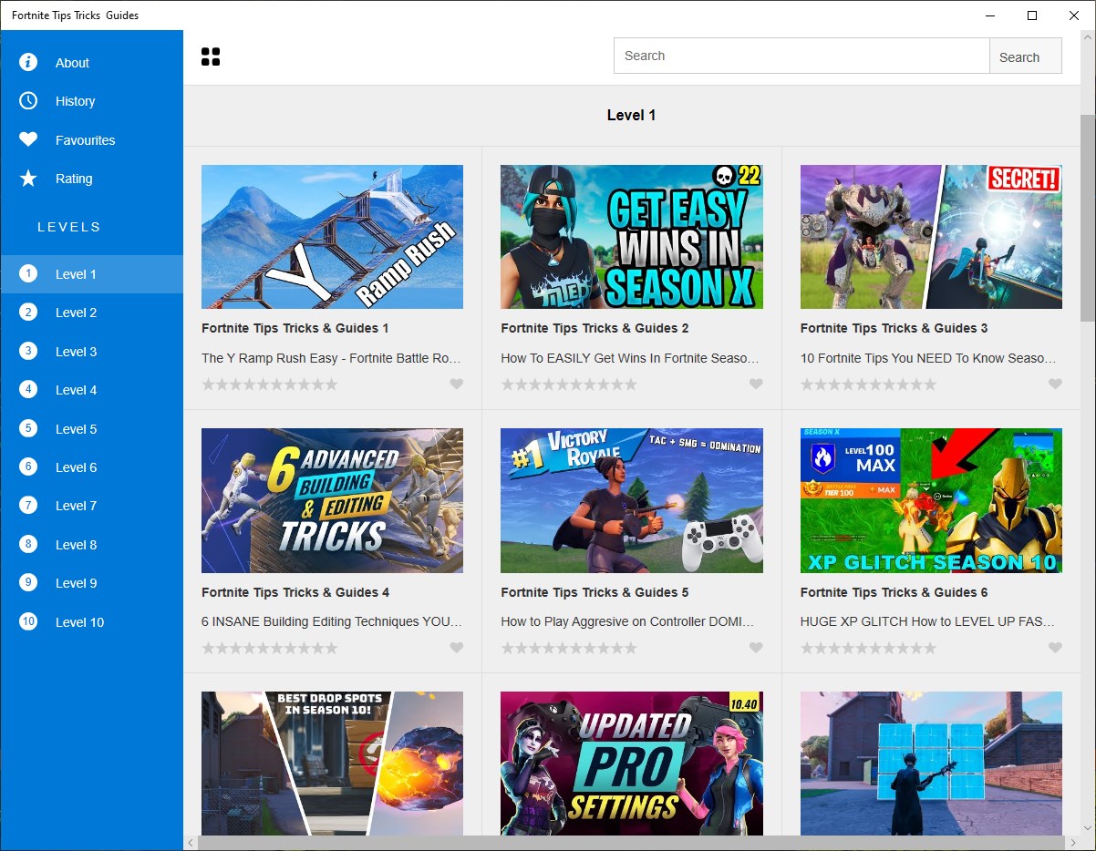
Task: Open the About info icon in the sidebar
Action: [28, 62]
